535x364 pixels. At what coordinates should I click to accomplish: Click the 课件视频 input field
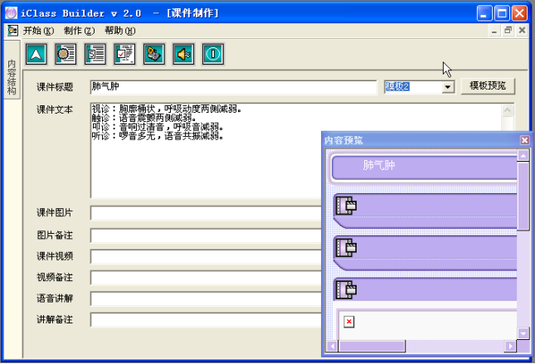point(206,256)
